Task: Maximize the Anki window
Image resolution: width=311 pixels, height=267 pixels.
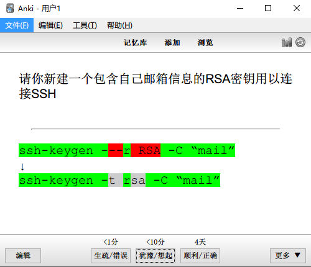Action: [x=268, y=8]
